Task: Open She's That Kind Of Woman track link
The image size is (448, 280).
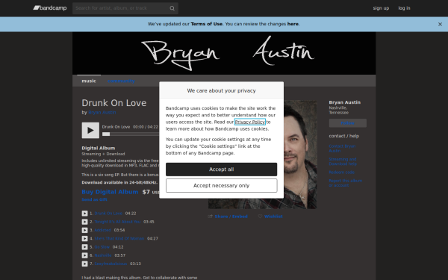Action: coord(119,239)
